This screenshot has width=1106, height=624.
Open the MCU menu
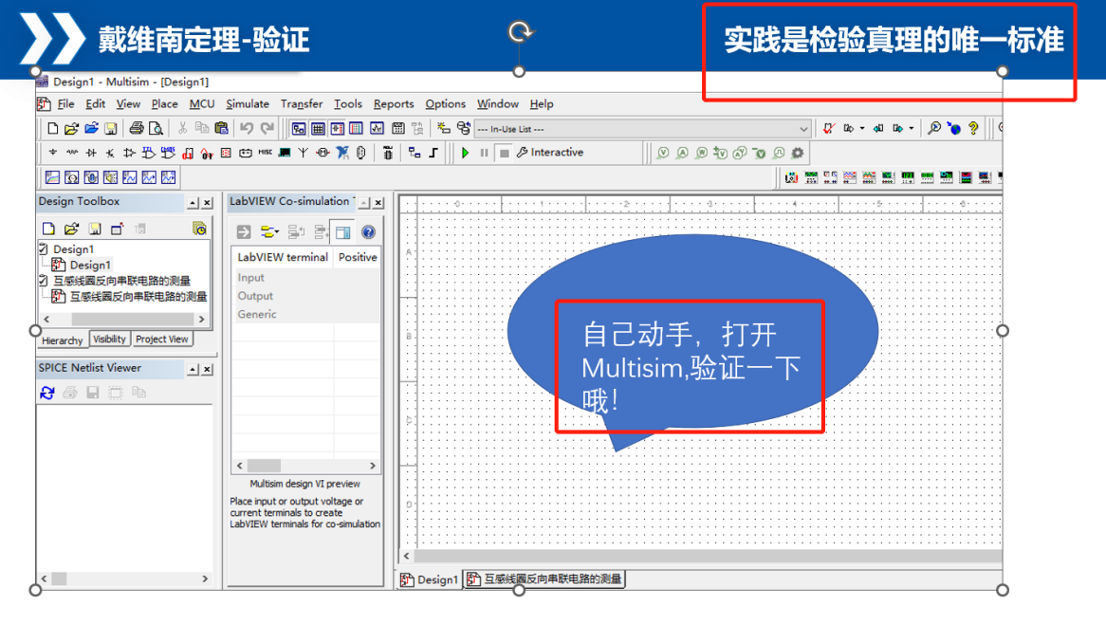tap(202, 103)
